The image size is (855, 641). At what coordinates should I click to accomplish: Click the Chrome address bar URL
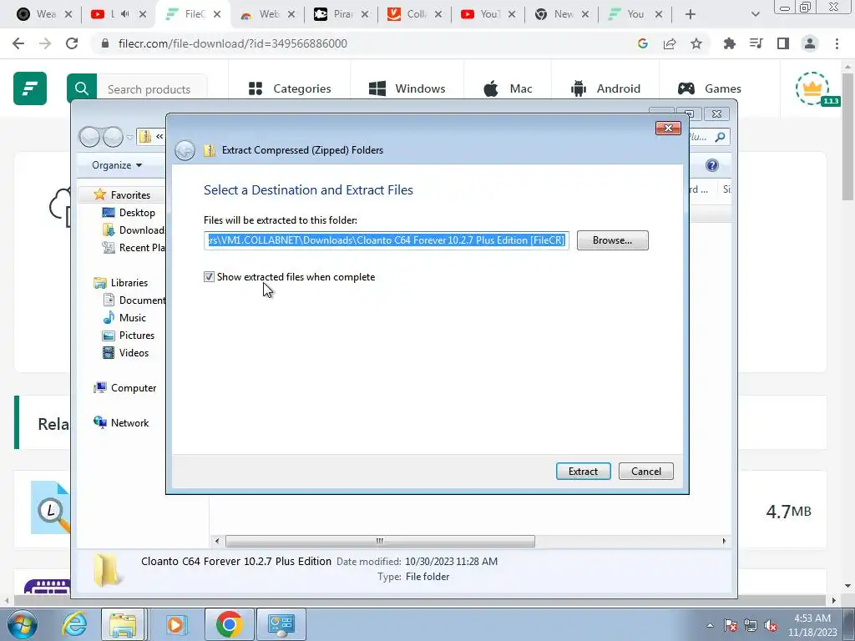click(233, 43)
